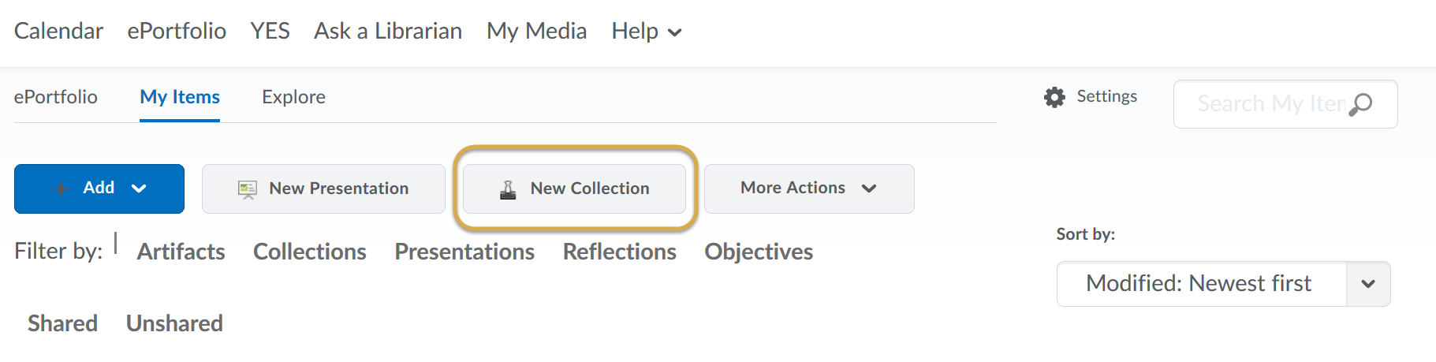This screenshot has height=362, width=1436.
Task: Click the New Collection binder clip icon
Action: (509, 189)
